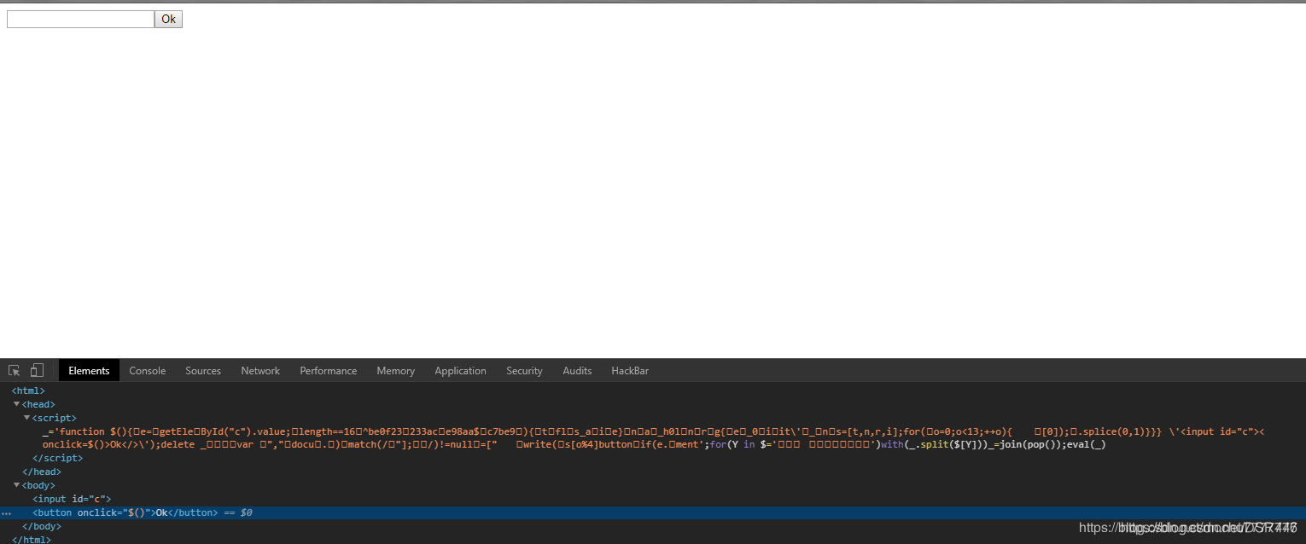Open the Application tab
The height and width of the screenshot is (544, 1306).
pyautogui.click(x=461, y=370)
